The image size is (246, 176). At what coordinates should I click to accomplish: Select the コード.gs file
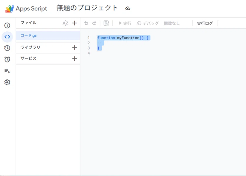coord(48,35)
